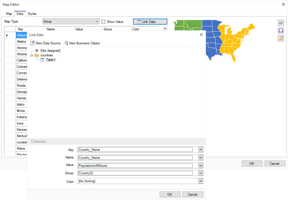Viewport: 288px width, 200px height.
Task: Click the countries folder icon
Action: [37, 55]
